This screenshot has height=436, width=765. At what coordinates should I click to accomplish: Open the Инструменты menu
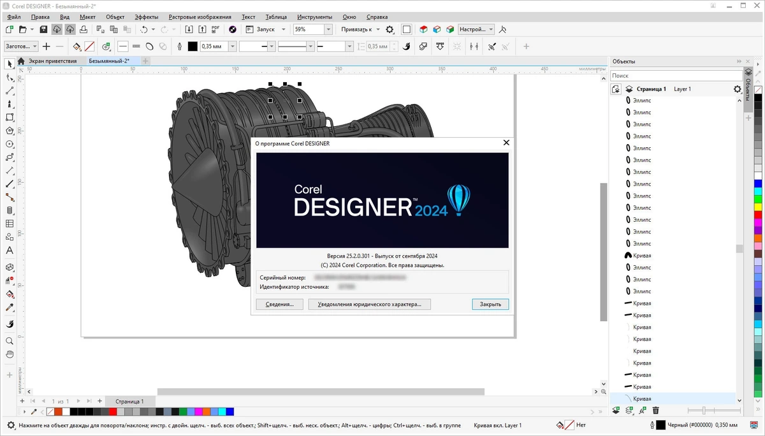(314, 17)
